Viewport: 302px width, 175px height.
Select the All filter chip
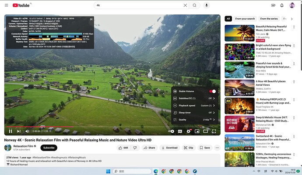(228, 19)
